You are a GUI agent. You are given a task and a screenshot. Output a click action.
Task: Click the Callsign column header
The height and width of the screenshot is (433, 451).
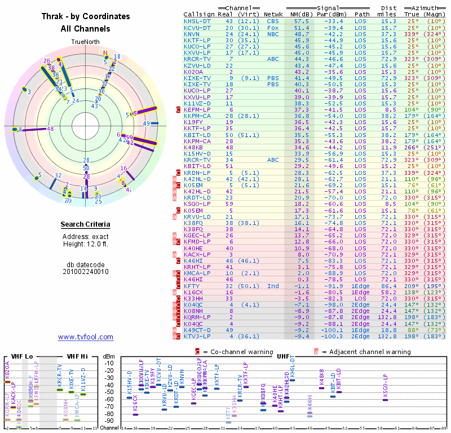pyautogui.click(x=199, y=14)
